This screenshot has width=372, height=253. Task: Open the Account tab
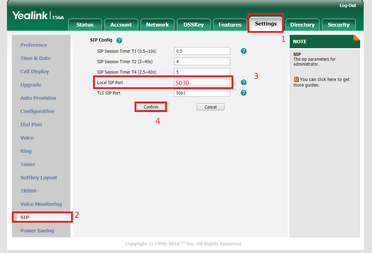click(121, 25)
